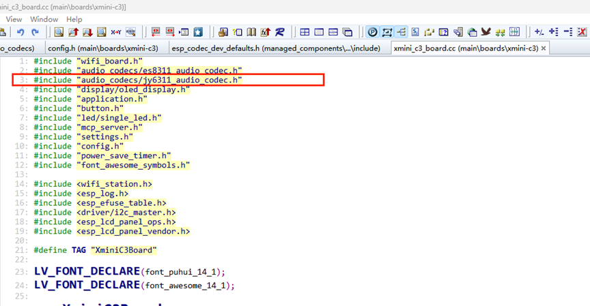Click the Jump To Definition hand icon
The height and width of the screenshot is (306, 590).
[x=223, y=32]
